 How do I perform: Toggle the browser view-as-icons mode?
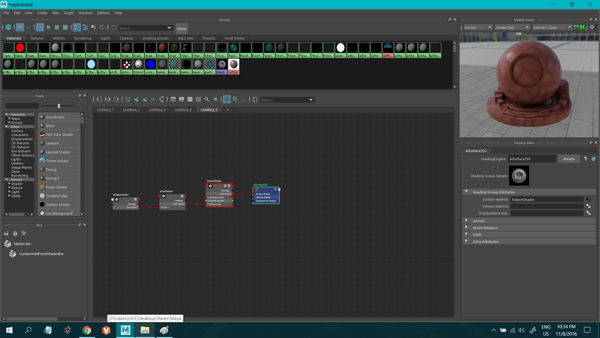(x=20, y=28)
